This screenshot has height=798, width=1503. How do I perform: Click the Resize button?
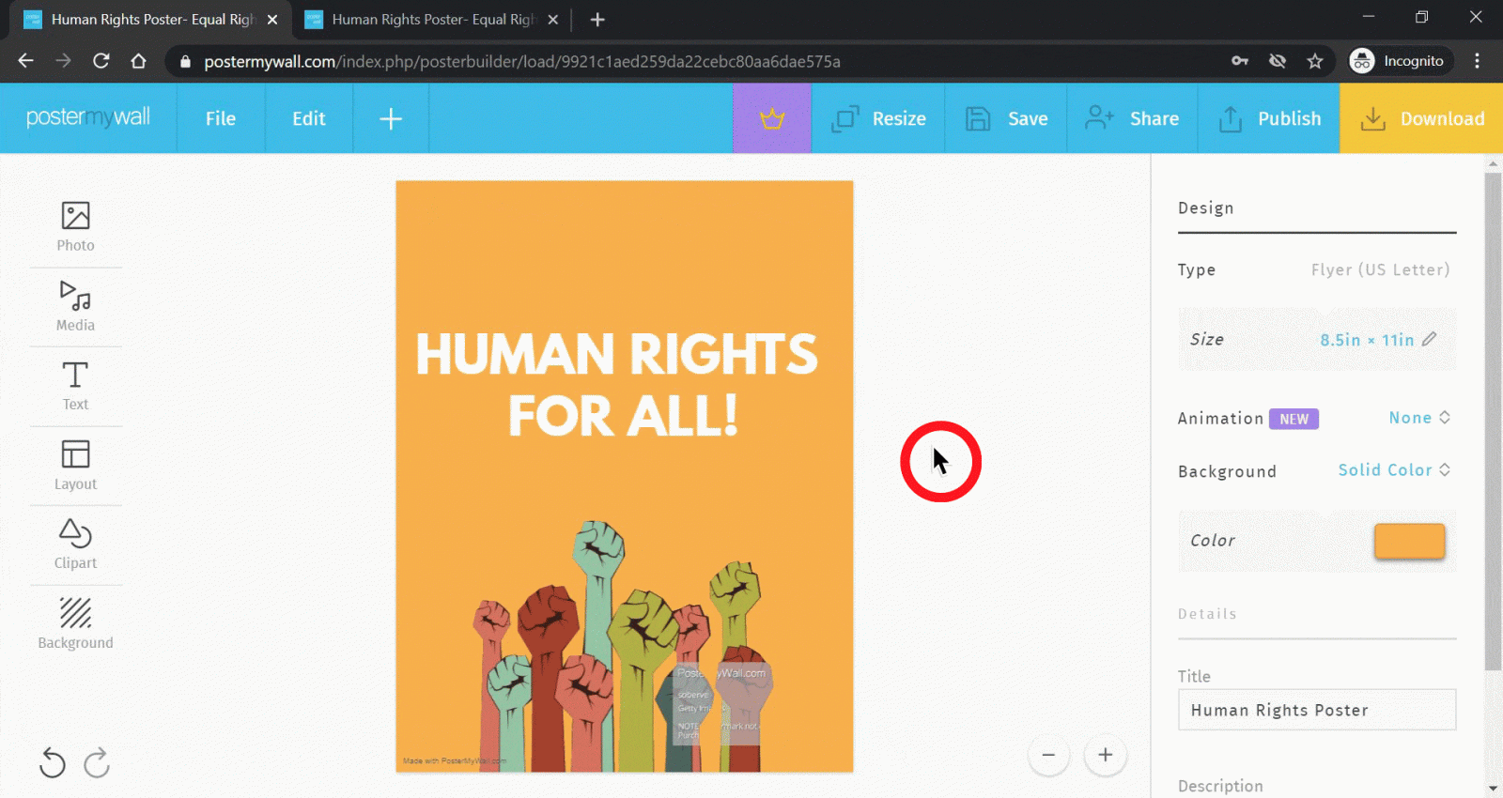point(878,118)
